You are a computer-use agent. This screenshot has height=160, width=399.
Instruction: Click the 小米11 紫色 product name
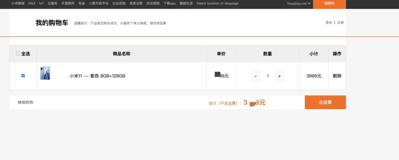click(97, 76)
